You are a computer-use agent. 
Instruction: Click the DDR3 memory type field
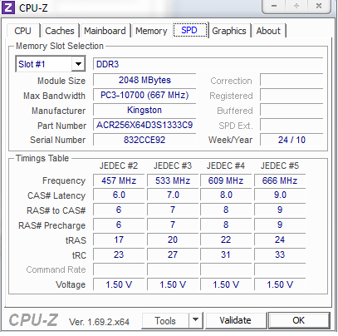coord(208,64)
